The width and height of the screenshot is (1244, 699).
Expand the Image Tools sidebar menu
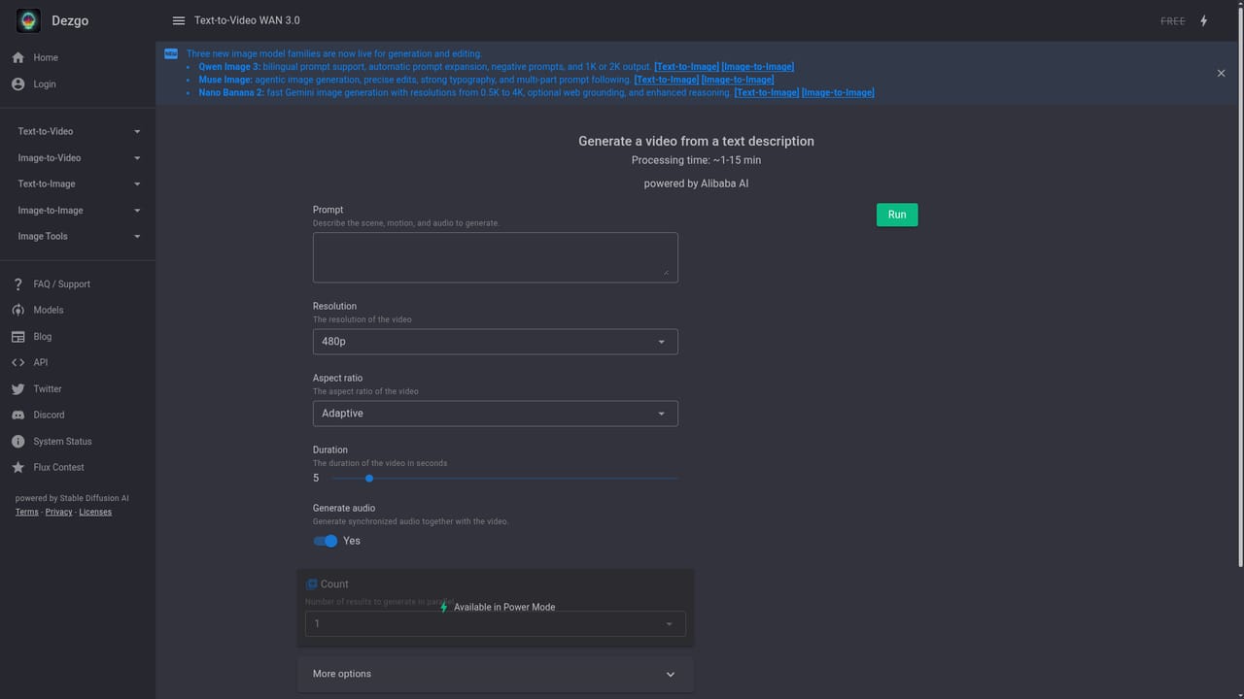78,236
